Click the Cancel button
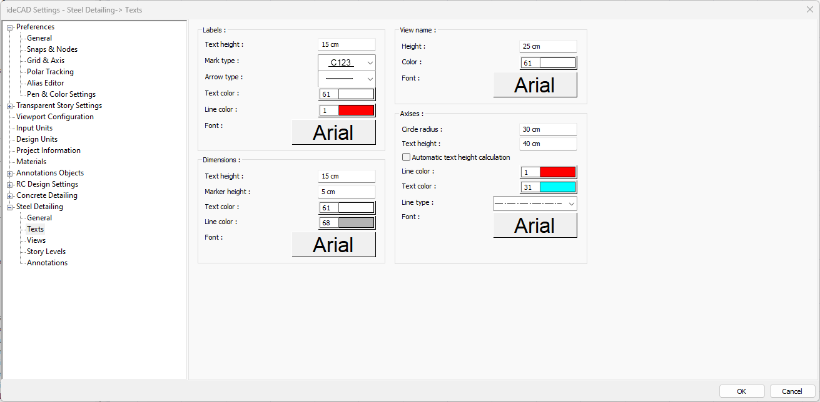This screenshot has width=820, height=402. (x=792, y=391)
